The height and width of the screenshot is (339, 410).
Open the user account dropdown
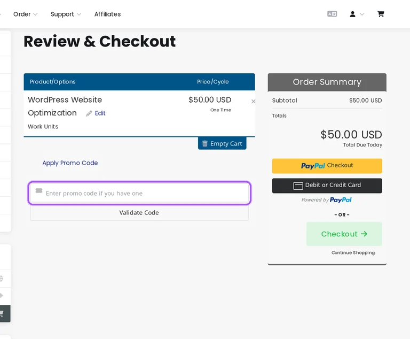click(x=357, y=14)
